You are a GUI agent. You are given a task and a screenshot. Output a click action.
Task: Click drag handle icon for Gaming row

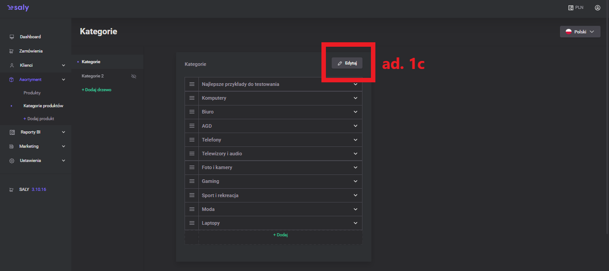pyautogui.click(x=192, y=182)
